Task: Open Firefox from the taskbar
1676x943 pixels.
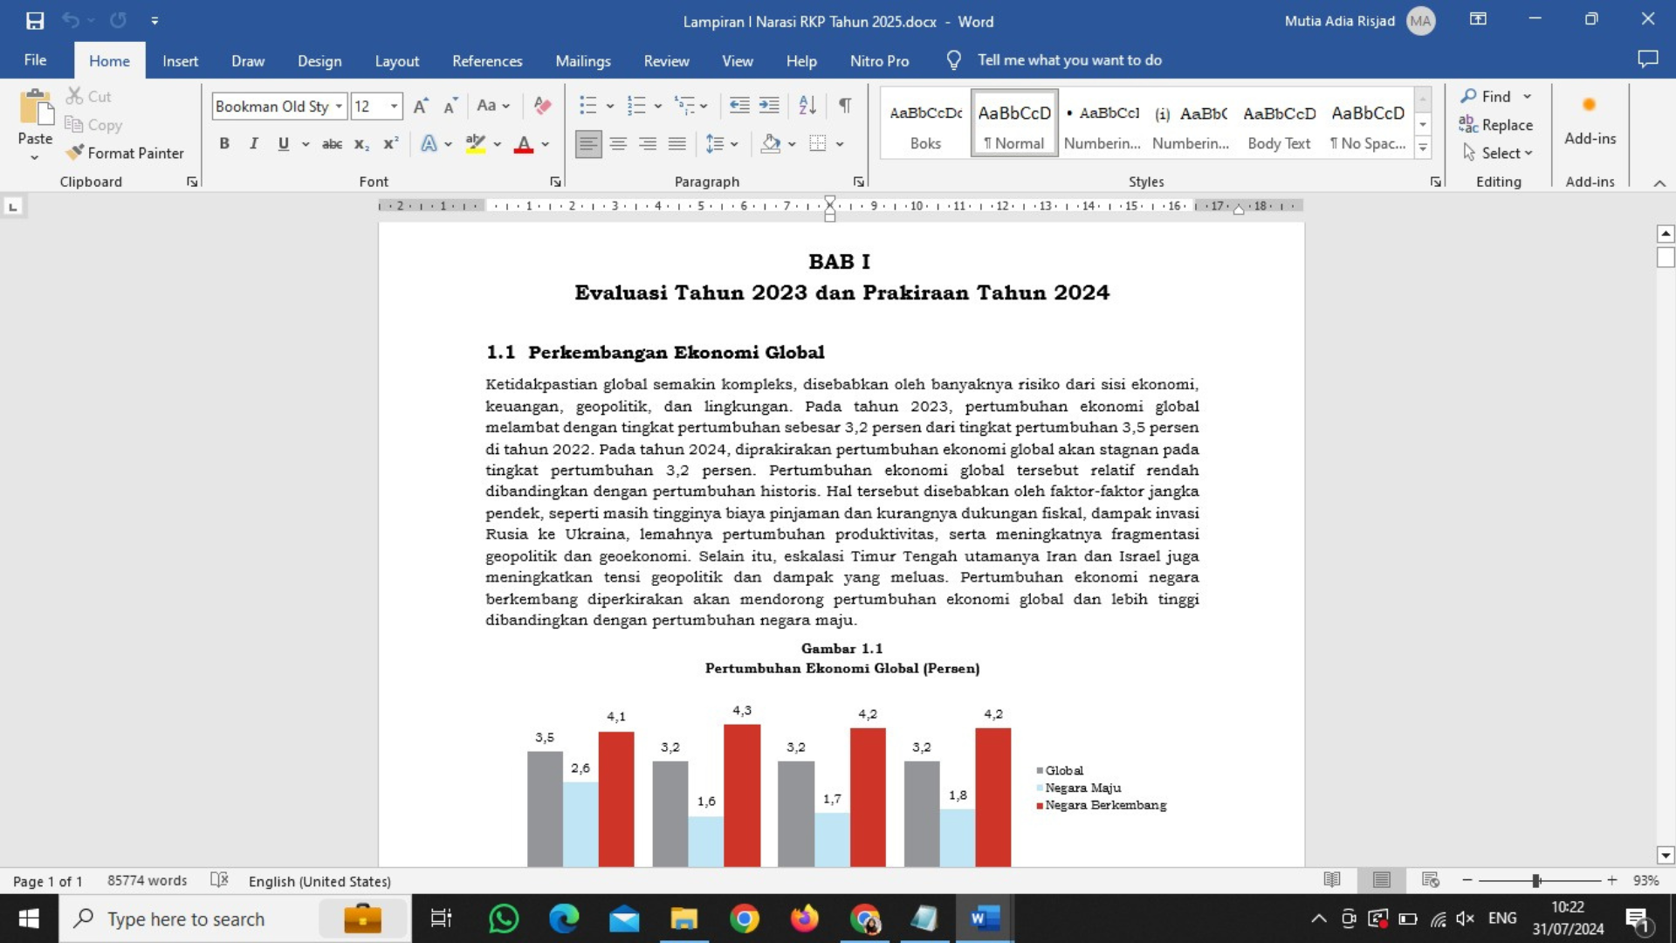Action: [x=804, y=919]
